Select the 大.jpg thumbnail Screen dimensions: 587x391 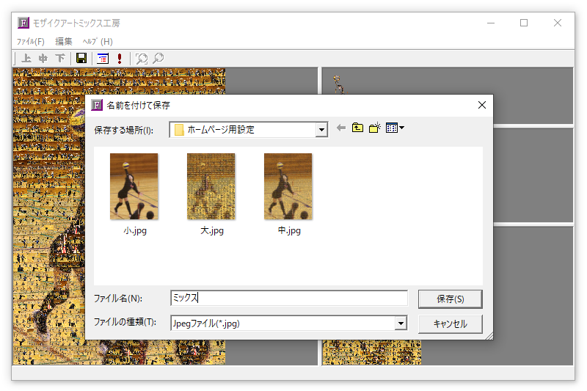point(211,186)
